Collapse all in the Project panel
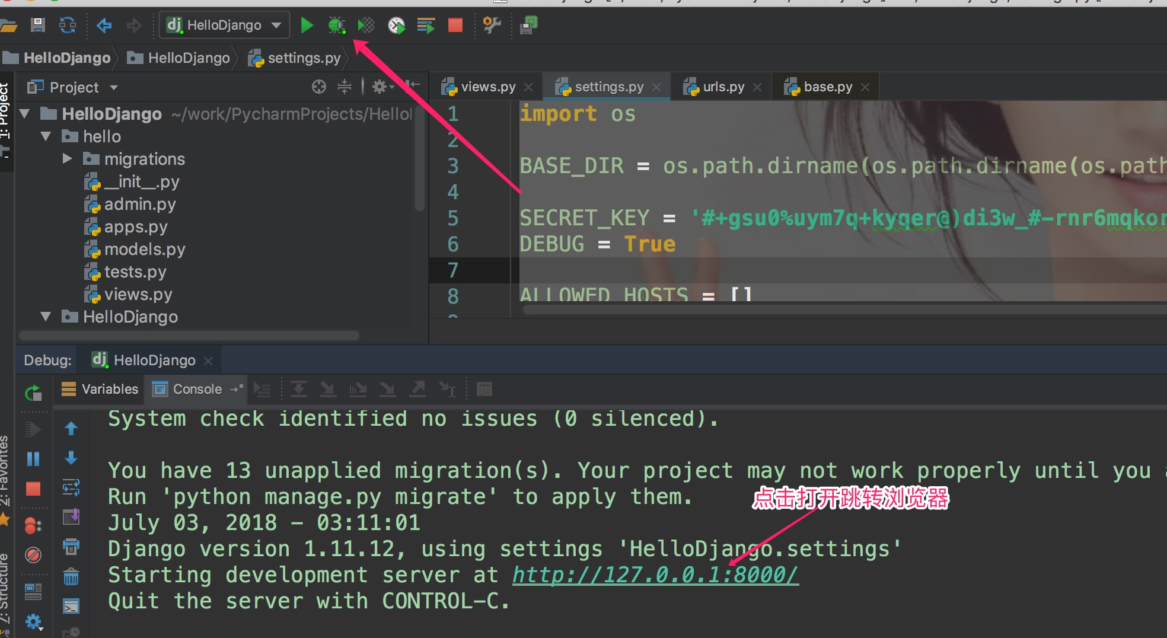 pos(345,87)
